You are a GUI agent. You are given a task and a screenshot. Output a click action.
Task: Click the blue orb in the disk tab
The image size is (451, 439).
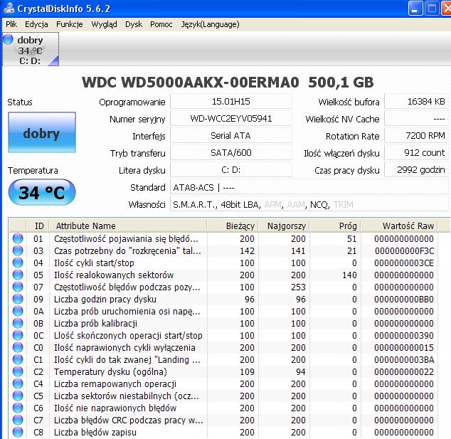coord(8,39)
